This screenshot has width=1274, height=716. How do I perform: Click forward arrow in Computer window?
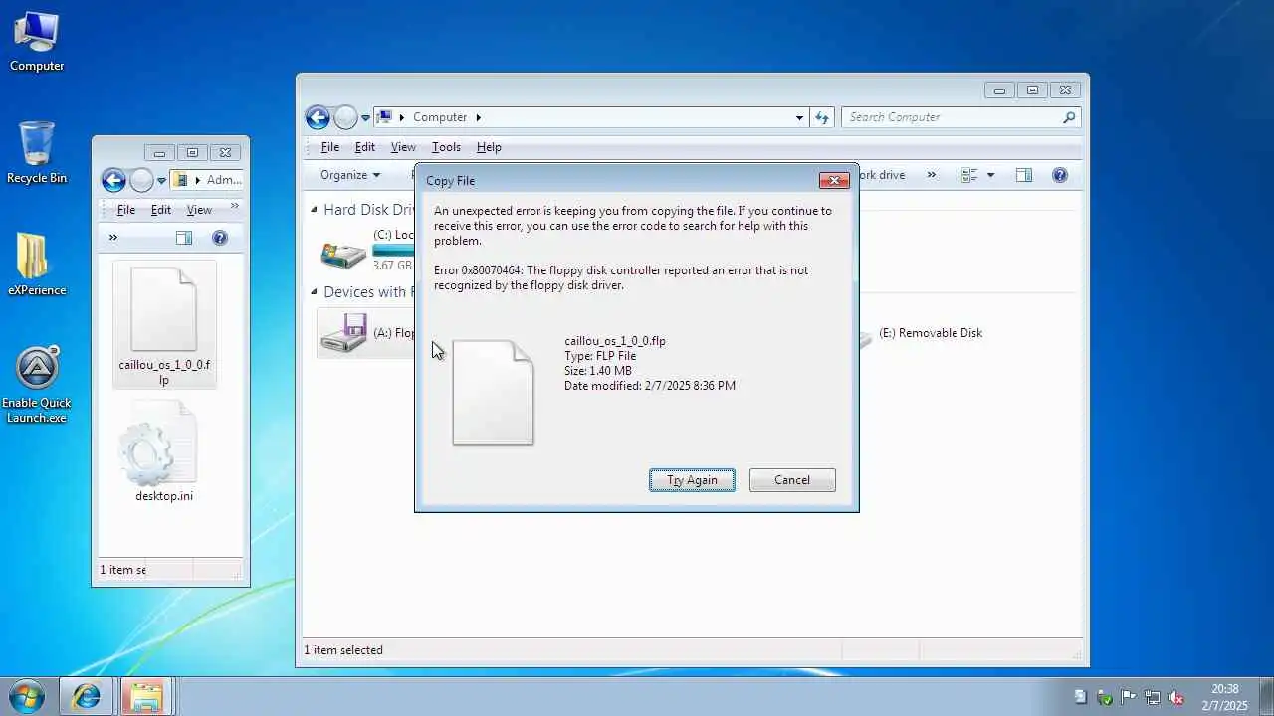click(345, 117)
